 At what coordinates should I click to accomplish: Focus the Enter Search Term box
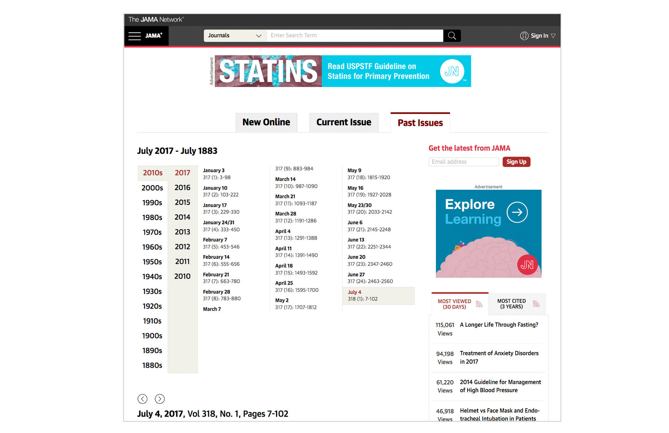[x=355, y=36]
